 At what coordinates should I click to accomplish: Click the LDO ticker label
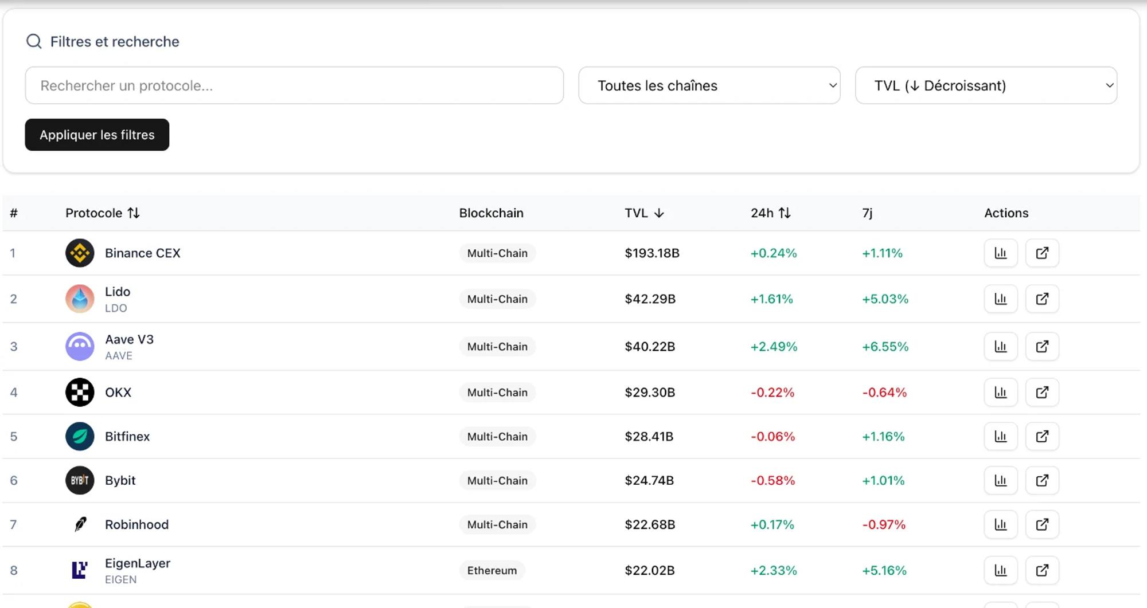click(x=116, y=308)
